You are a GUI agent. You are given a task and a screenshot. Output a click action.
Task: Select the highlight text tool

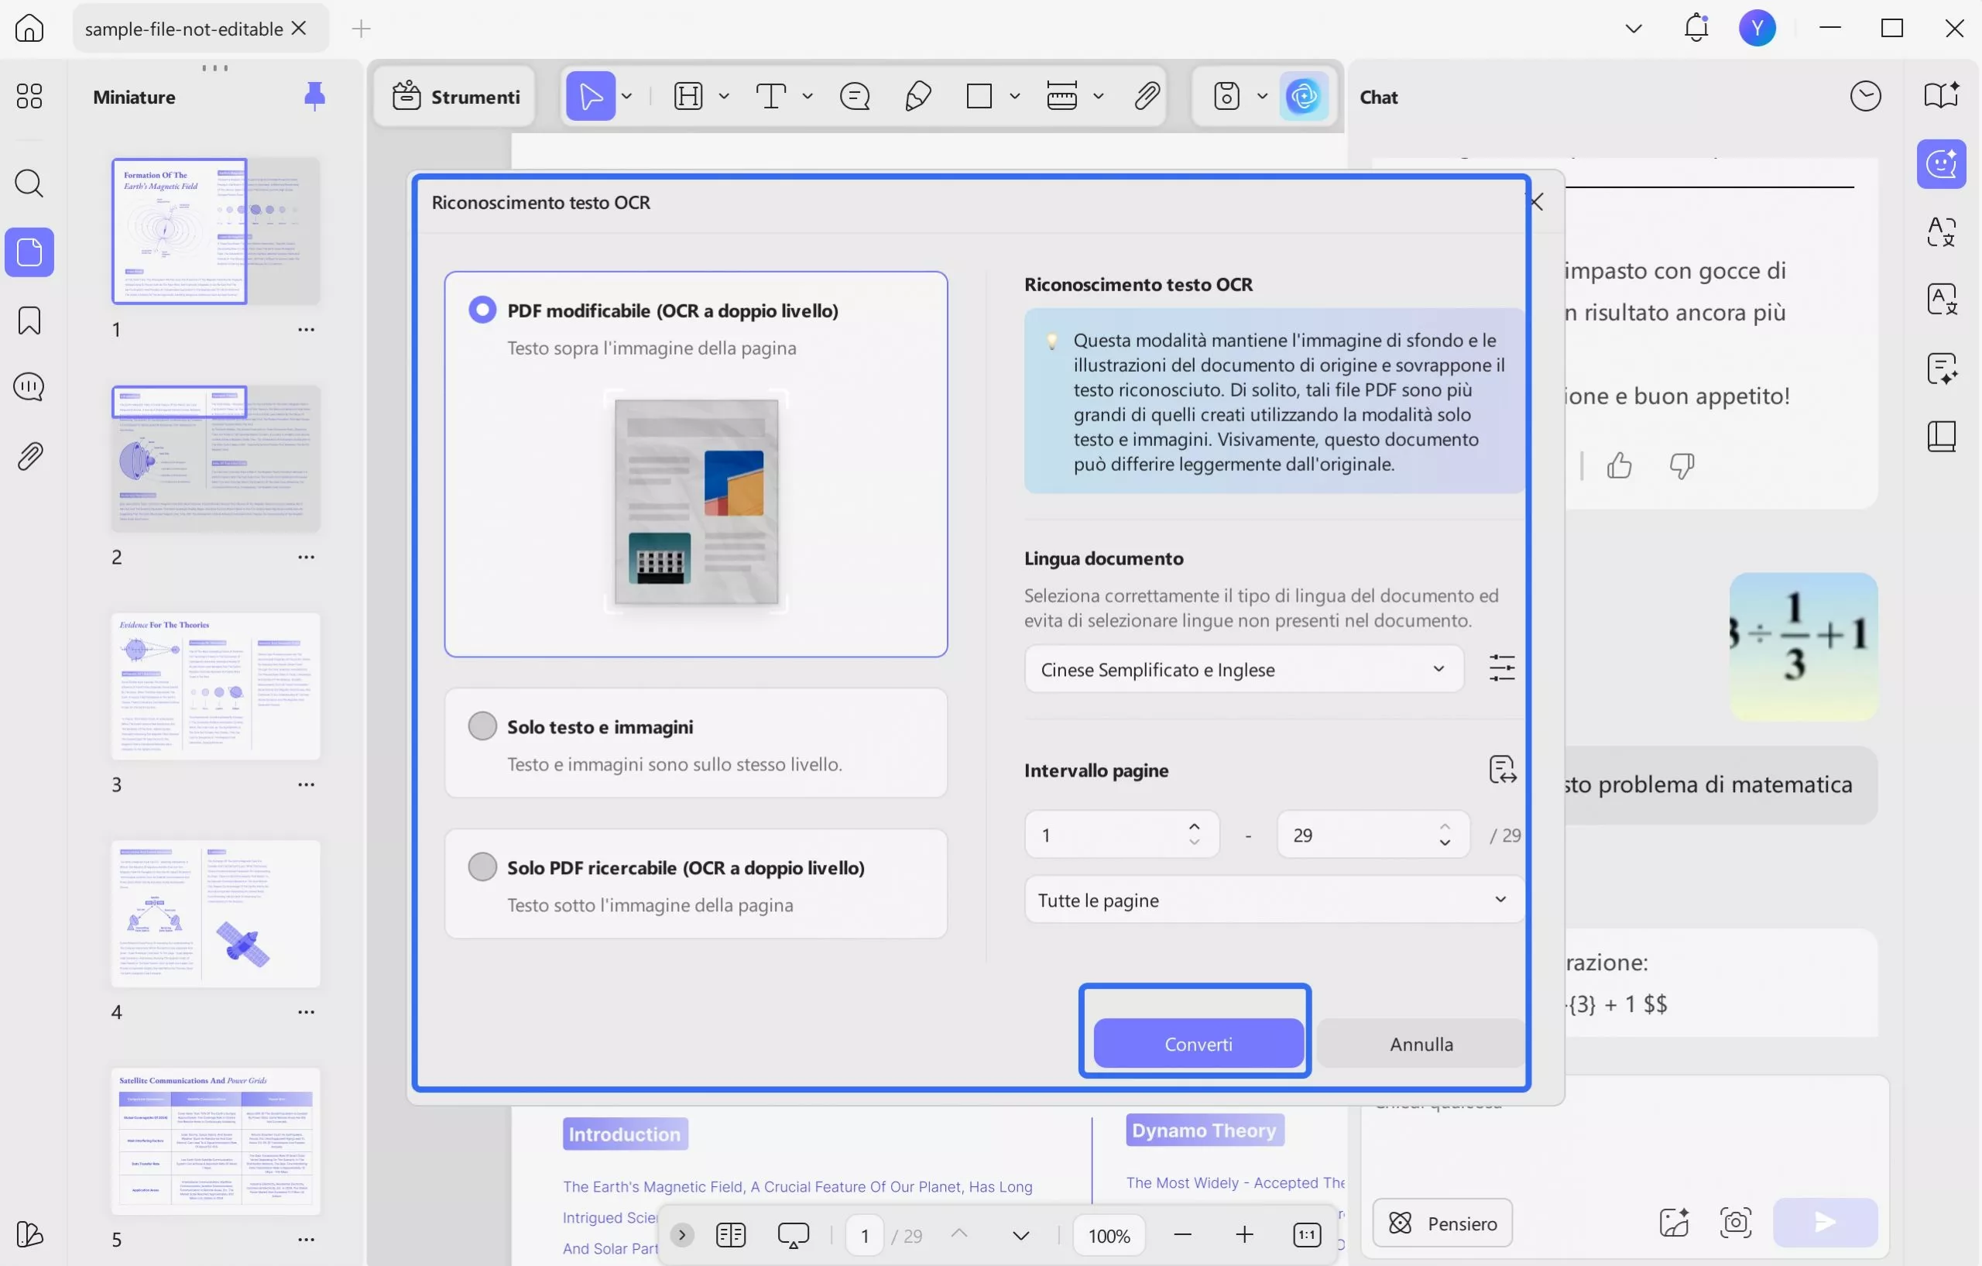(x=689, y=96)
